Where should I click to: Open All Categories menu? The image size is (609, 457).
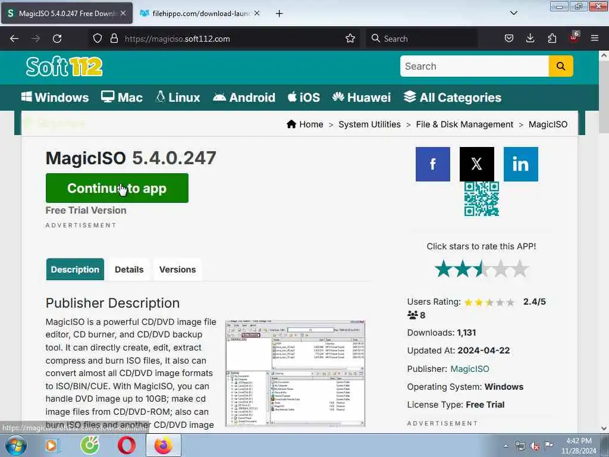(453, 97)
